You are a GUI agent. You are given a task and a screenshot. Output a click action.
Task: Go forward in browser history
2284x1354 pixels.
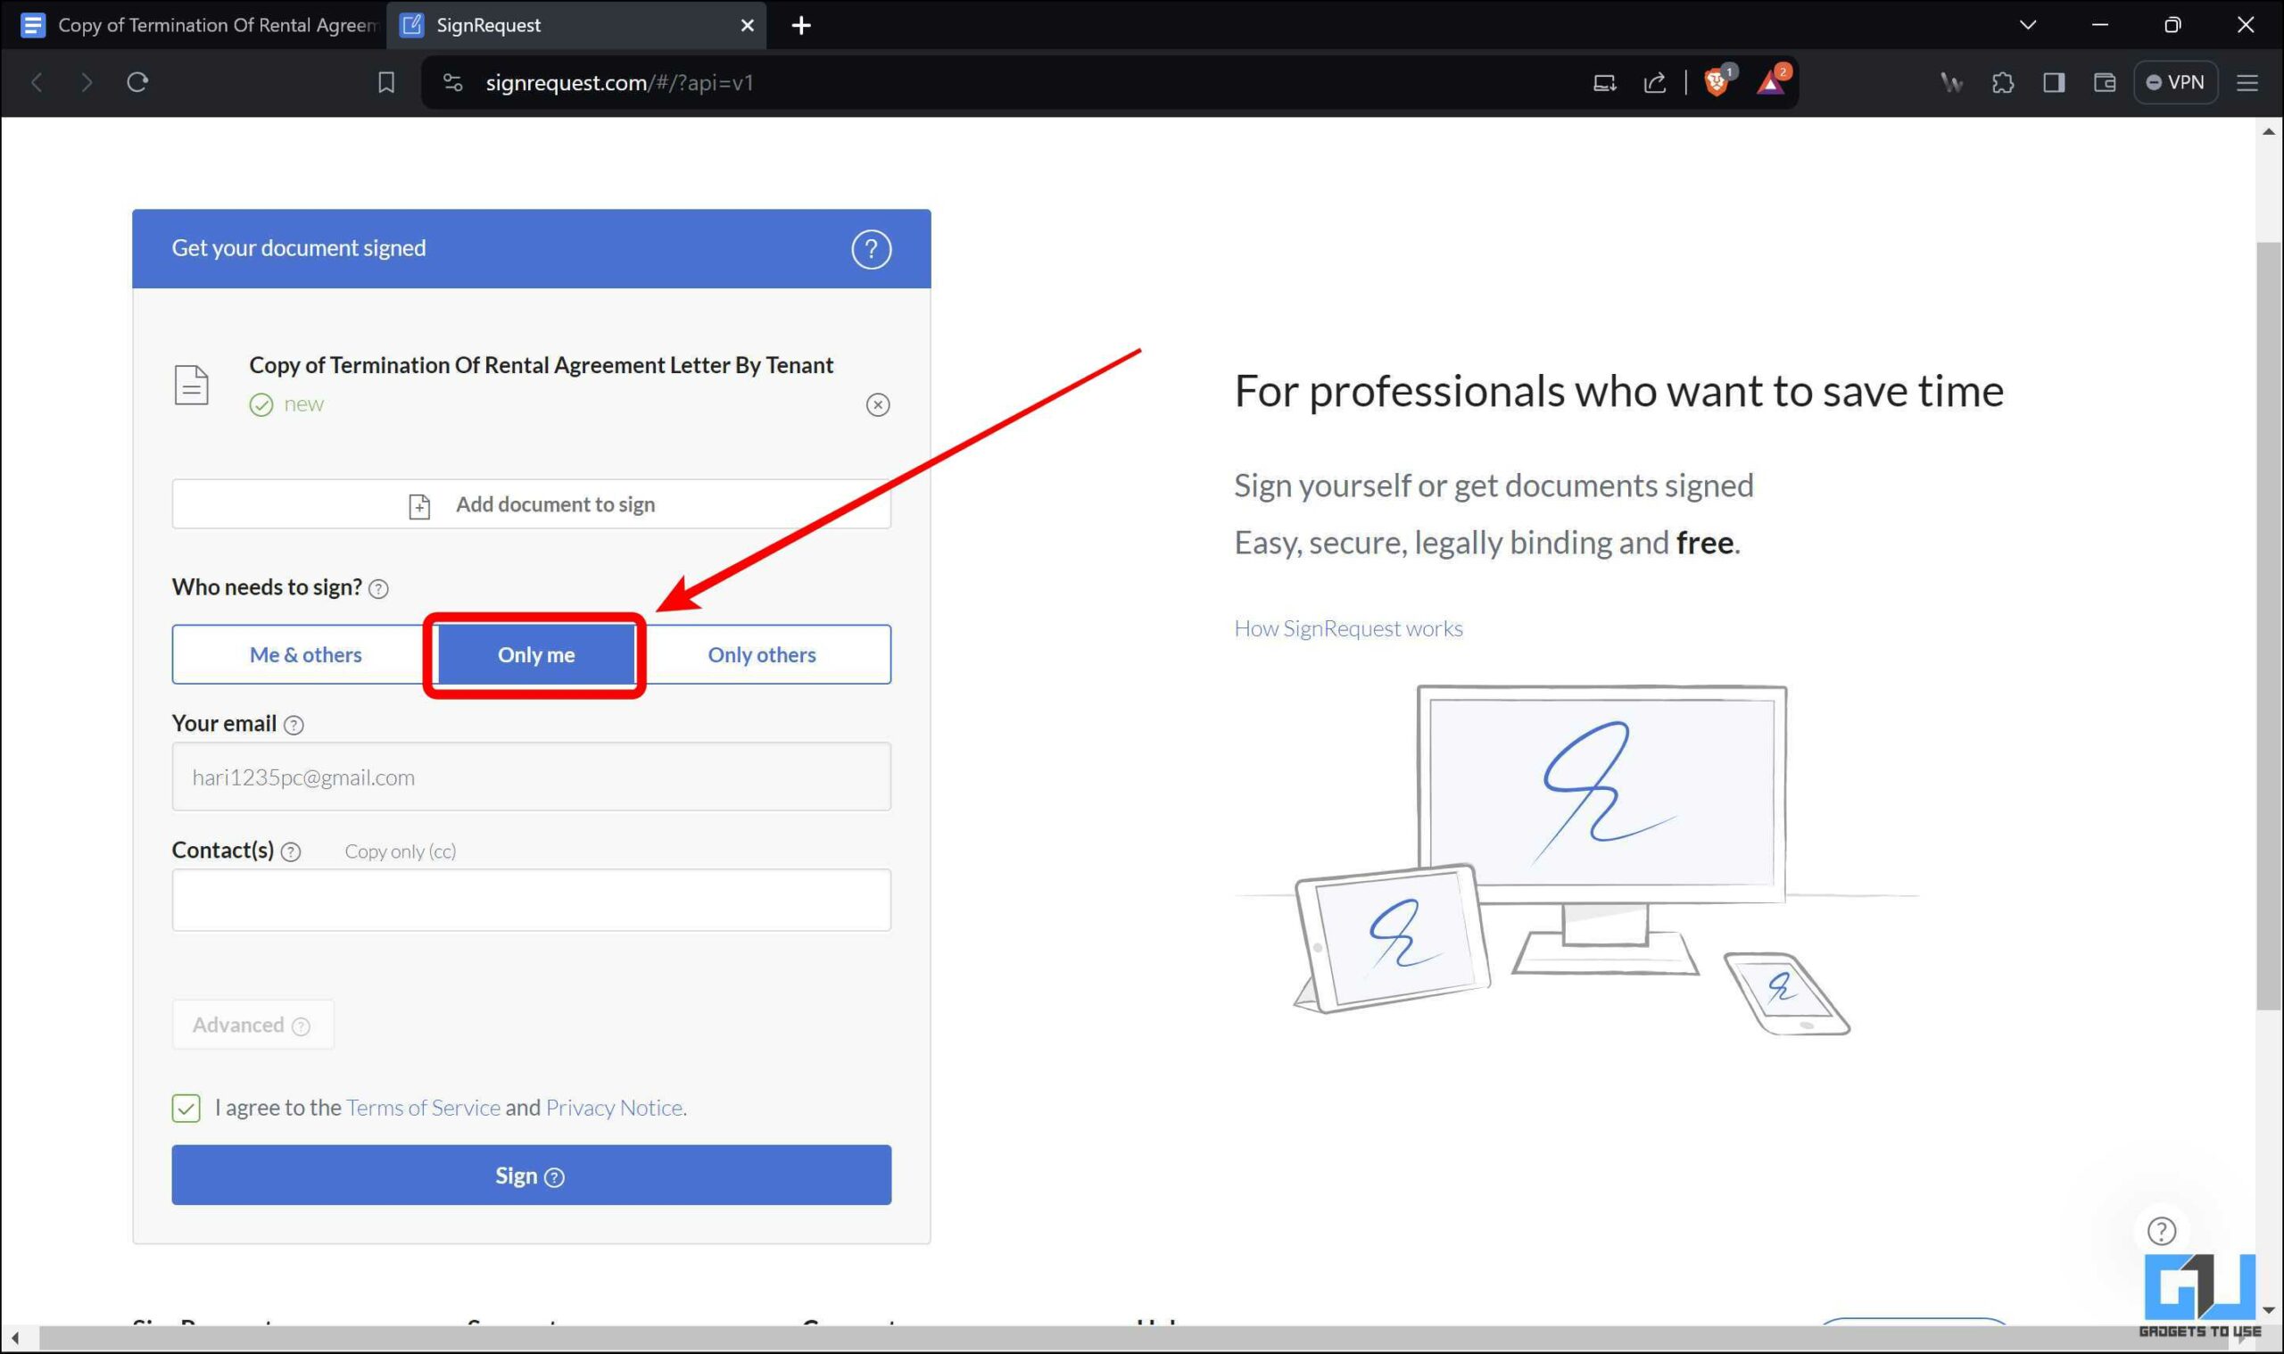(87, 82)
